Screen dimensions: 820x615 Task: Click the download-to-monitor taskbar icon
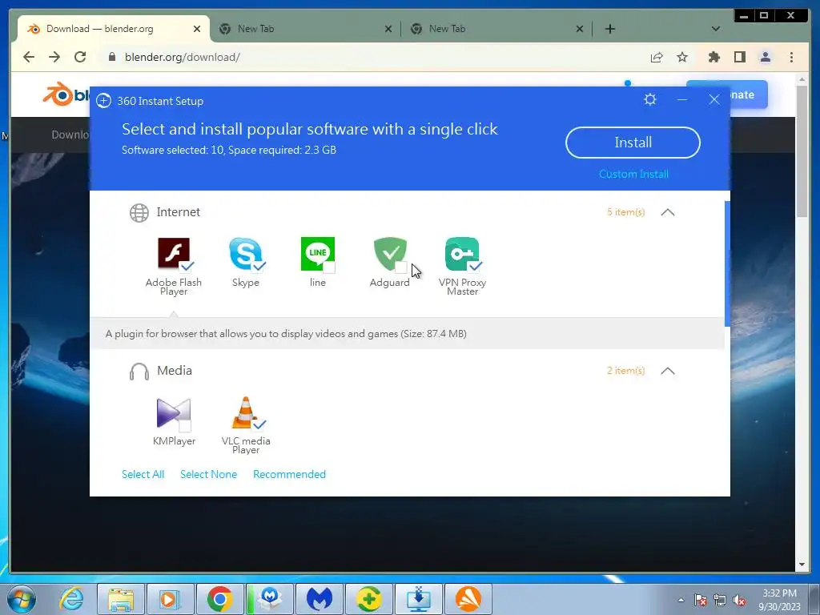tap(418, 599)
